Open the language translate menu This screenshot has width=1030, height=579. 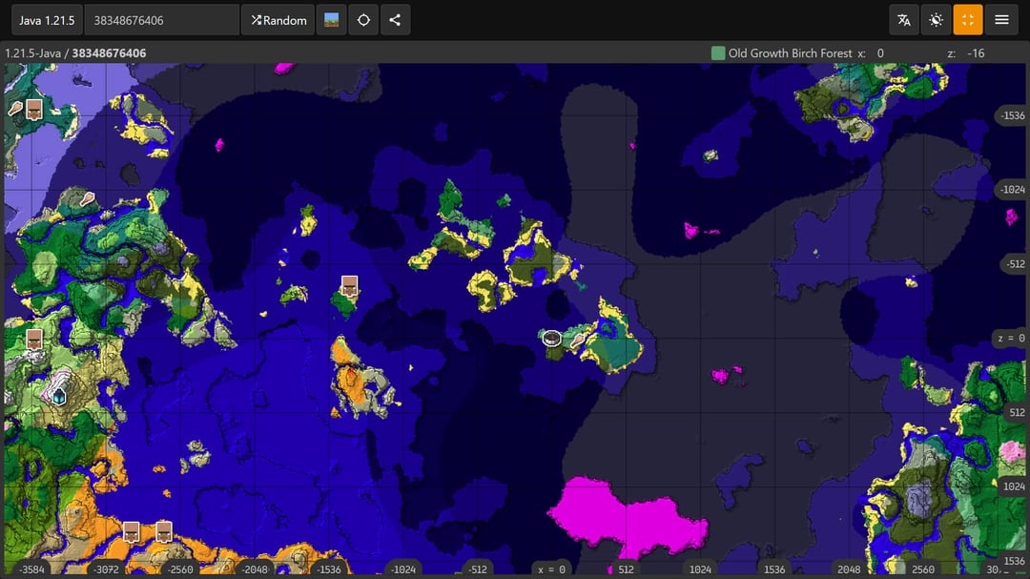(x=904, y=20)
